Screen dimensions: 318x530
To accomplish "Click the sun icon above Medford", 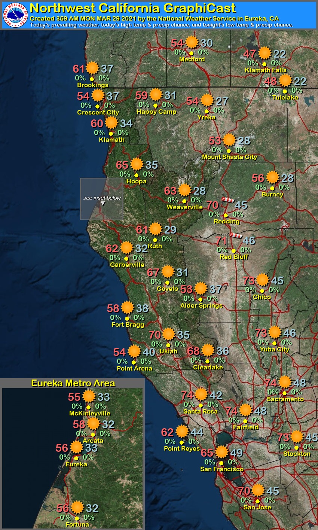I will (192, 42).
